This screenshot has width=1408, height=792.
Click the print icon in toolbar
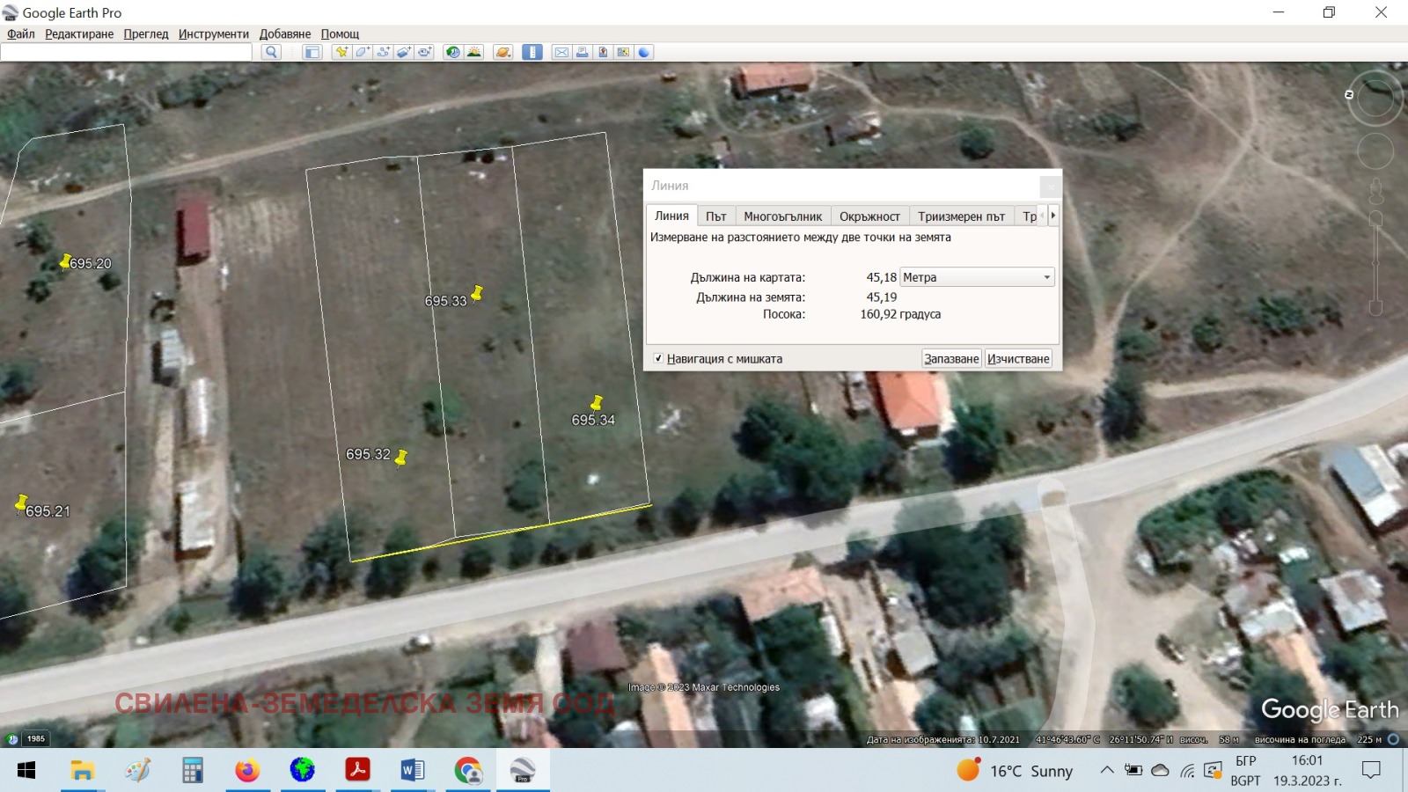[x=582, y=52]
